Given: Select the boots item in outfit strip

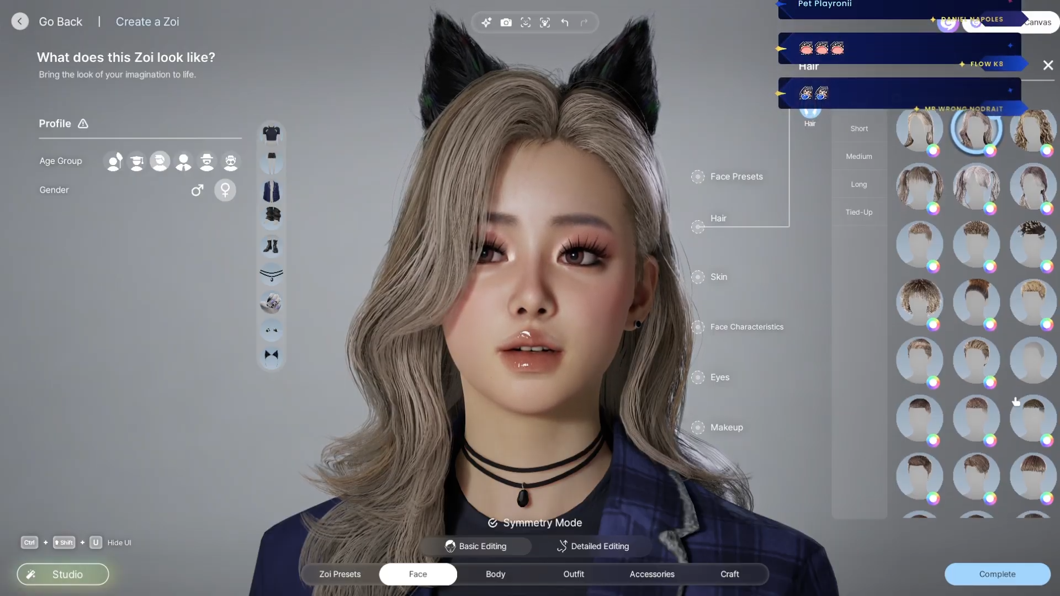Looking at the screenshot, I should click(271, 246).
